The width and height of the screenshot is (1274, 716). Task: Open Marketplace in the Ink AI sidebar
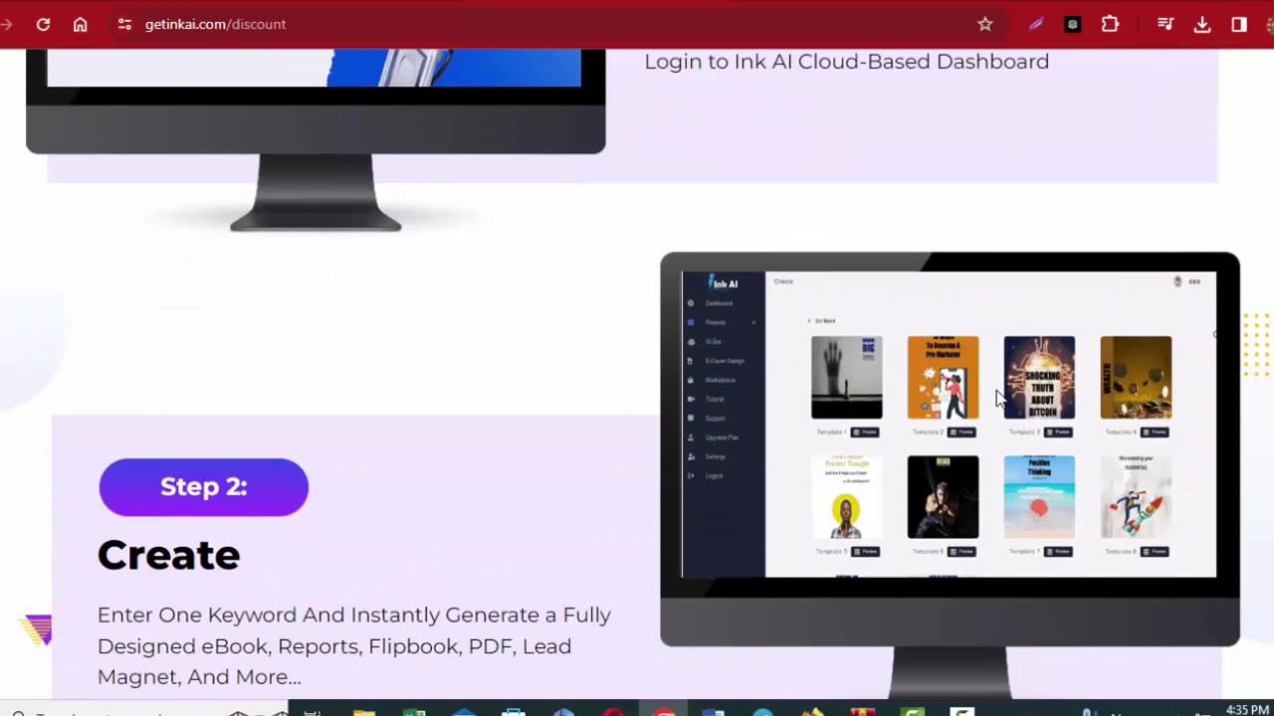(721, 380)
